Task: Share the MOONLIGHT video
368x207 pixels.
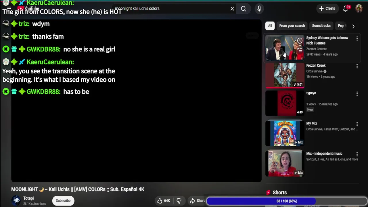Action: click(x=198, y=201)
